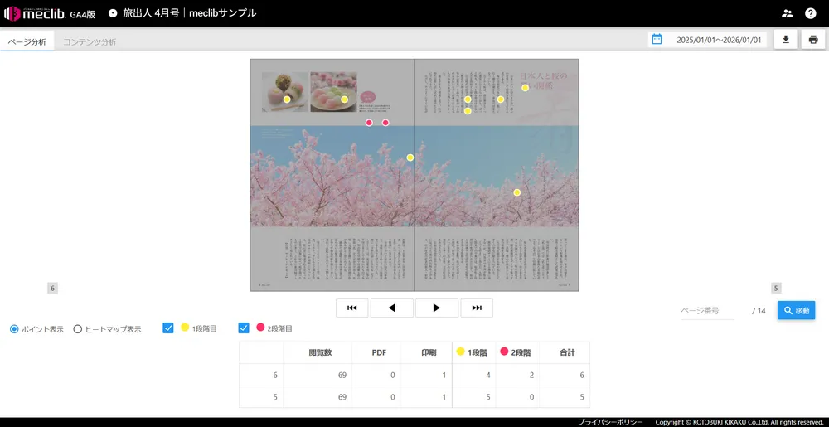The image size is (829, 427).
Task: Click the ページ番号 input field
Action: tap(706, 310)
